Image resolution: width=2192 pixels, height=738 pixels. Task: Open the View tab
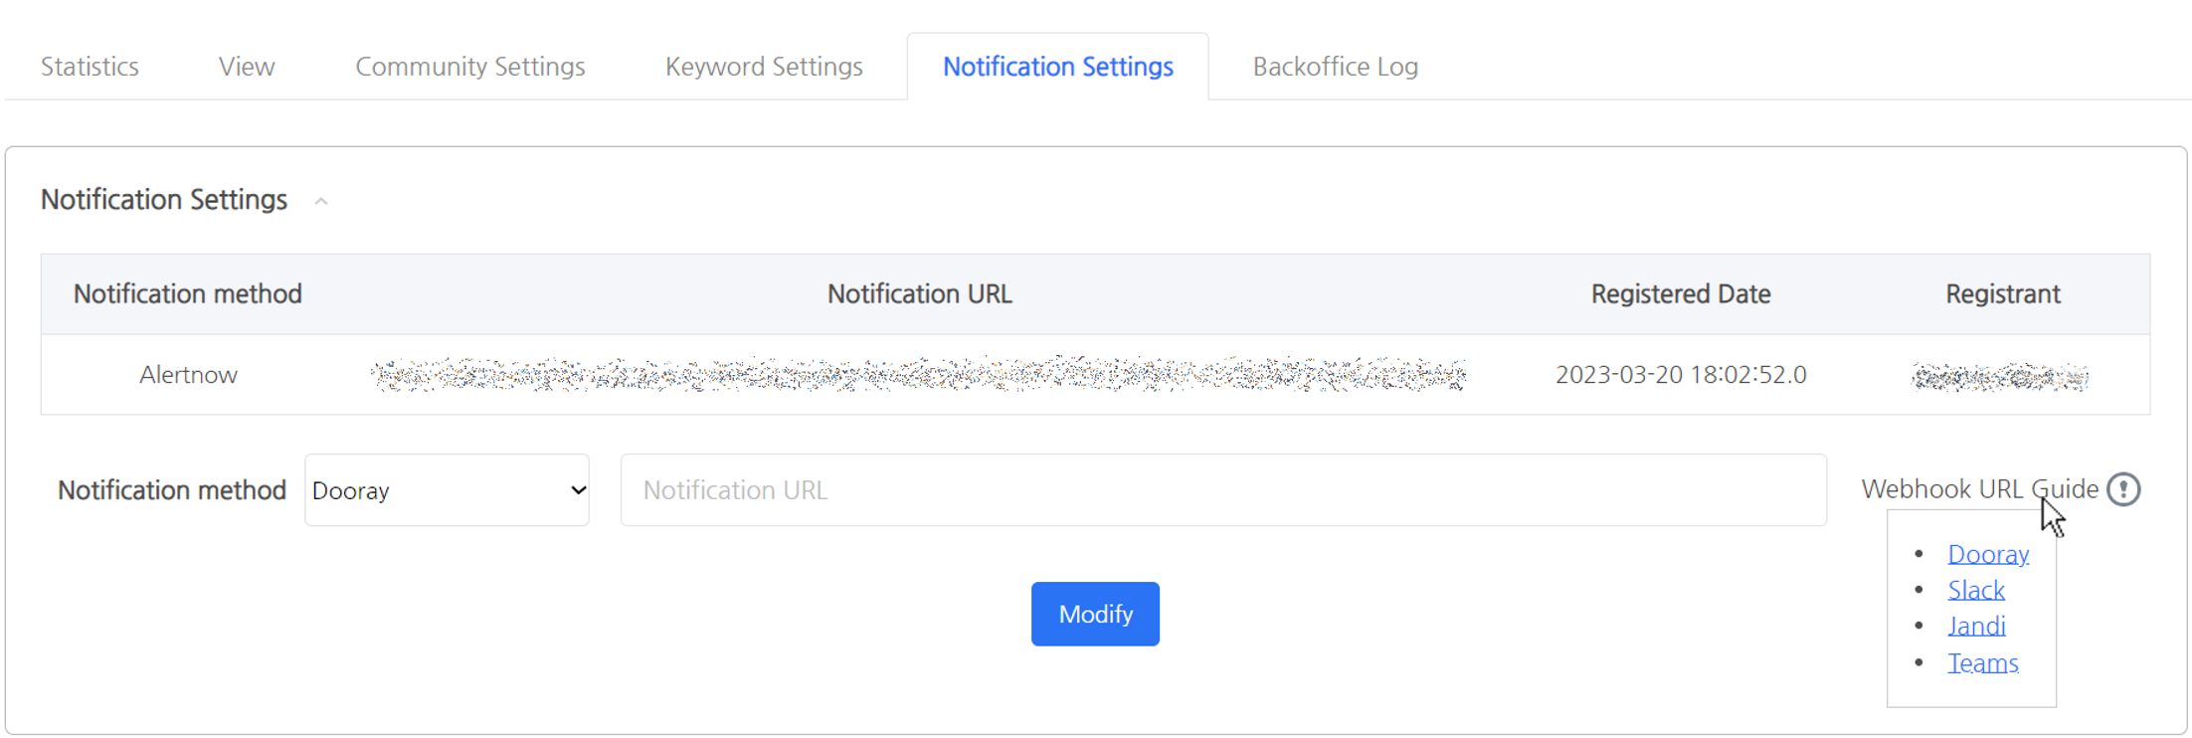(x=247, y=67)
